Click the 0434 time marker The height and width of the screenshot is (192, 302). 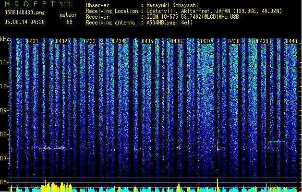click(119, 41)
